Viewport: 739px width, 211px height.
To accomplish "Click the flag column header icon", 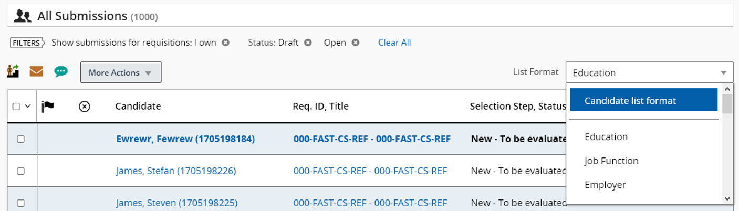I will click(x=48, y=107).
